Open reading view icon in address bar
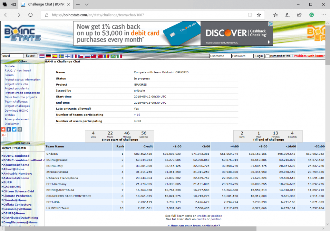Screen dimensions: 330x231 pyautogui.click(x=250, y=15)
